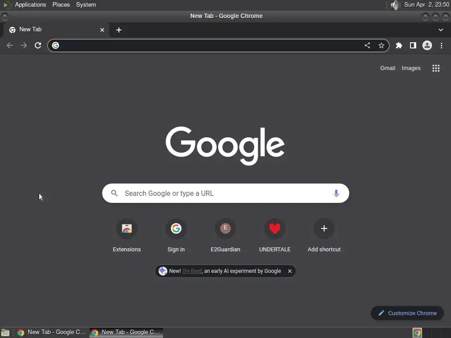Open the UNDERTALE heart shortcut
This screenshot has width=451, height=338.
click(275, 236)
